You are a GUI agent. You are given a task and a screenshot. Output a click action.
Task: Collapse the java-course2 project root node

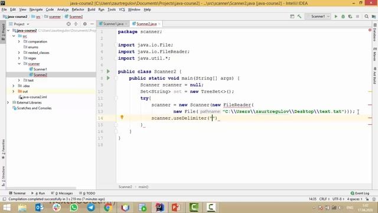pos(8,30)
